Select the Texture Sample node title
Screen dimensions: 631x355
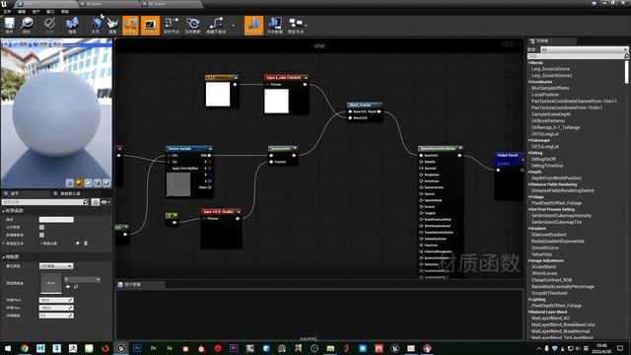[188, 149]
